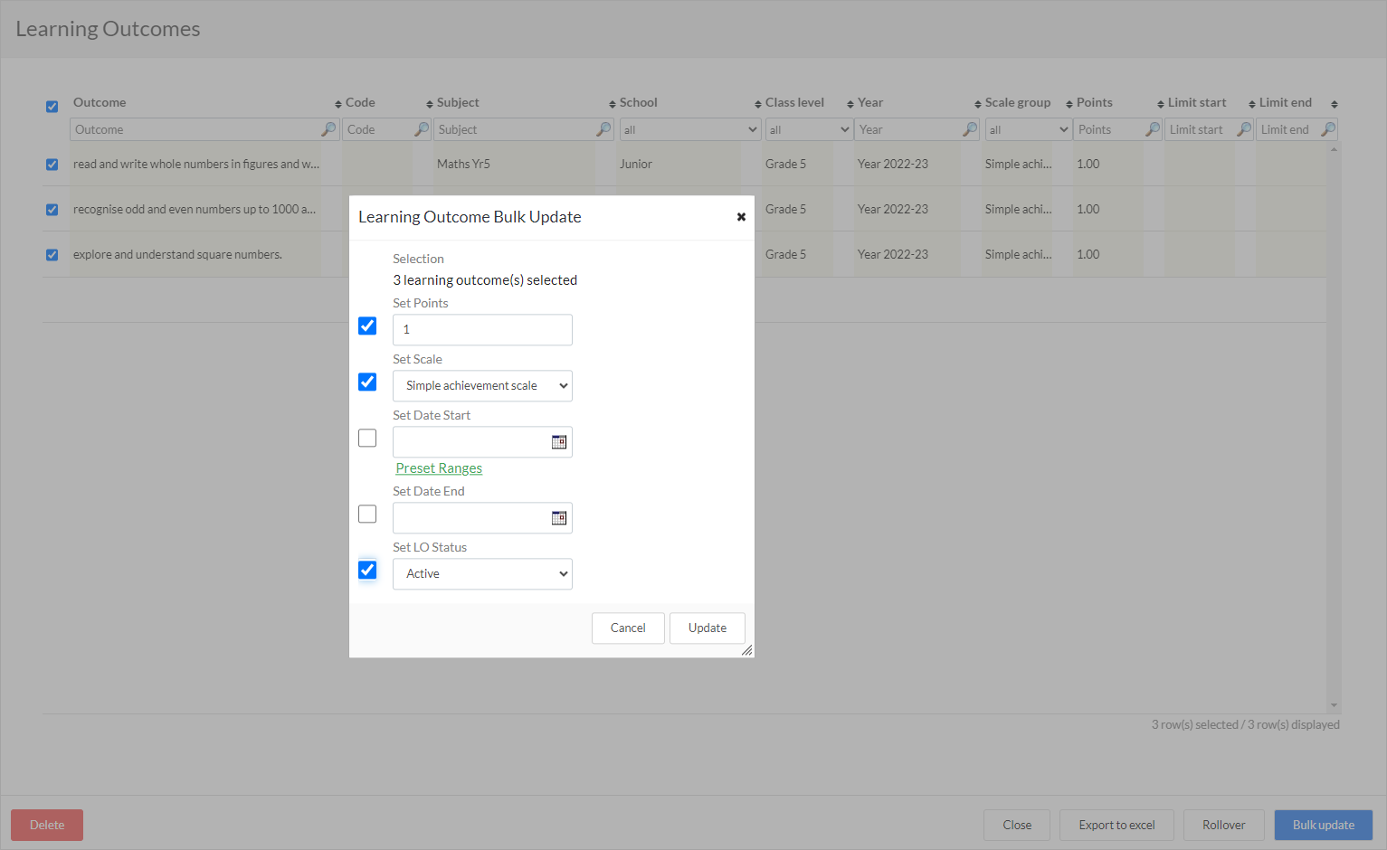1387x850 pixels.
Task: Click the Set Points value field
Action: tap(482, 330)
